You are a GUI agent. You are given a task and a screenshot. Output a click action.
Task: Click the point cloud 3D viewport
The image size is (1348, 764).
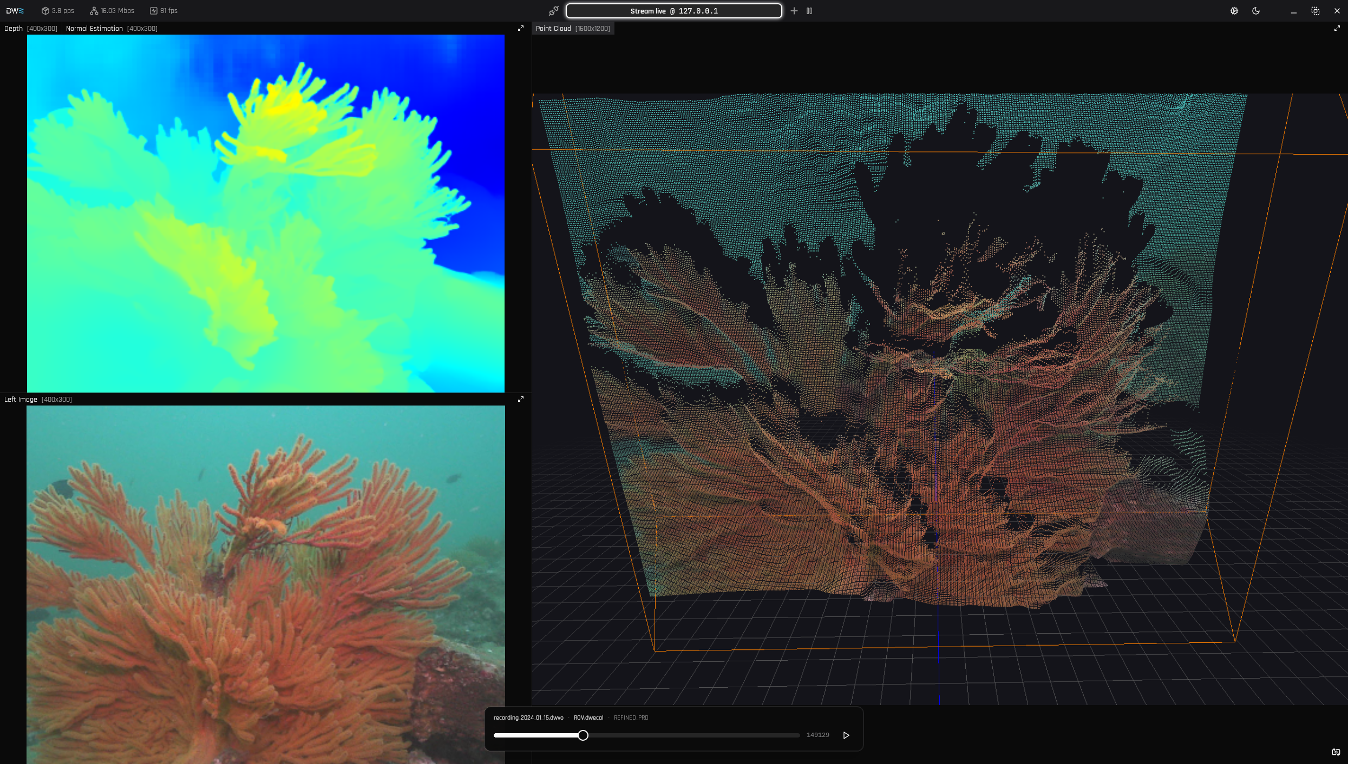[x=940, y=399]
